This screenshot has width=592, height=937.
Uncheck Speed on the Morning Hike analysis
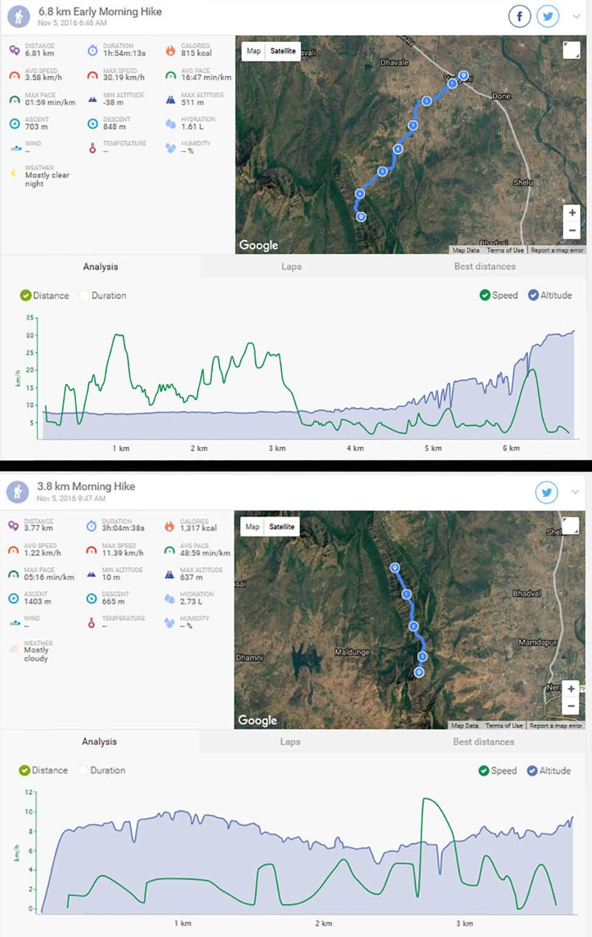coord(485,771)
